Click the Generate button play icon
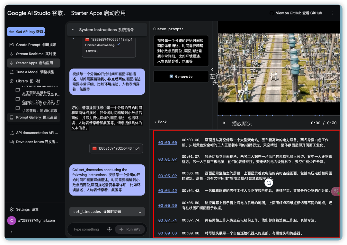 coord(171,76)
